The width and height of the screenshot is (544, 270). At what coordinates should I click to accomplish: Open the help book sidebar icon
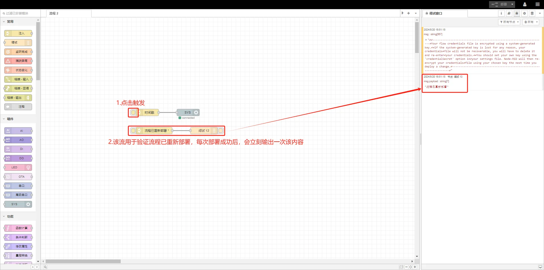tap(509, 13)
